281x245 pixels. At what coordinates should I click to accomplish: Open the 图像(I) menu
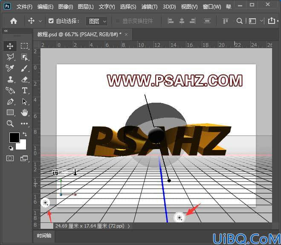(66, 7)
